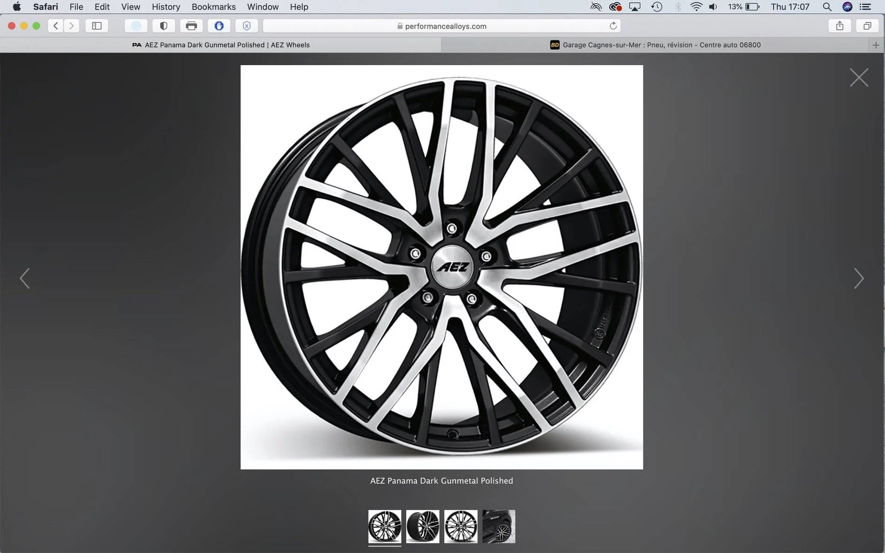Open the battery status showing 13%
885x553 pixels.
pos(744,7)
